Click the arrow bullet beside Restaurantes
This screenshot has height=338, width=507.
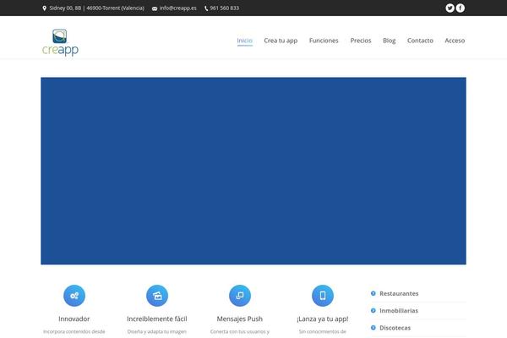pyautogui.click(x=373, y=293)
